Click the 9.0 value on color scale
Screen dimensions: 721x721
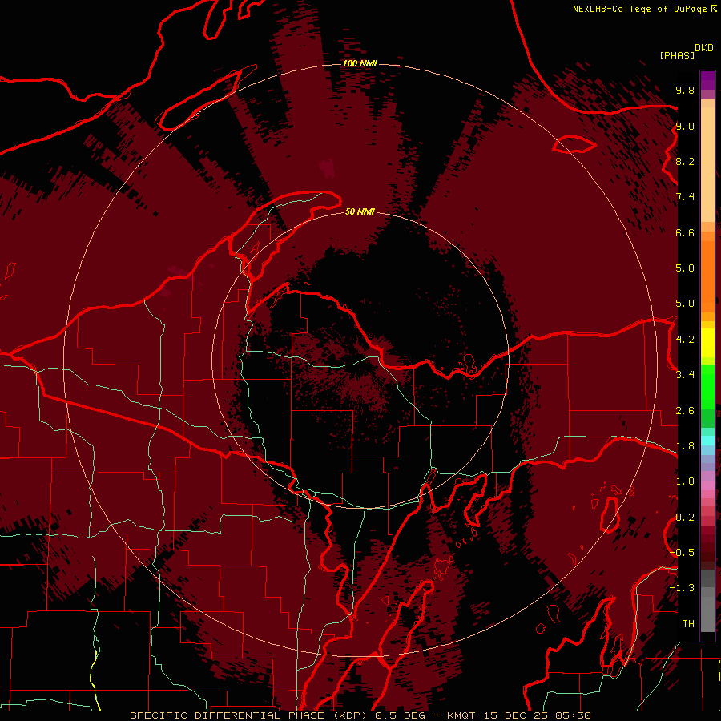click(x=685, y=126)
